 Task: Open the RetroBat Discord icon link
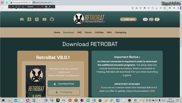pyautogui.click(x=22, y=19)
